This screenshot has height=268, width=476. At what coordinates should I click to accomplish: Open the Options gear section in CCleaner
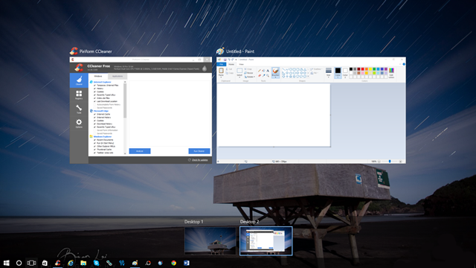[x=79, y=124]
